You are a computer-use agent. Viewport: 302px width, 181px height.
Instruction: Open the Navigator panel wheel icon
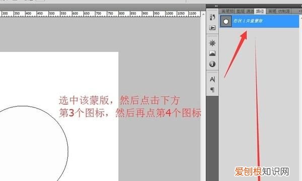tap(212, 43)
